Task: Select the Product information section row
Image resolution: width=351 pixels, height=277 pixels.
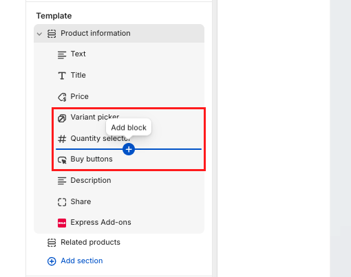Action: point(119,34)
